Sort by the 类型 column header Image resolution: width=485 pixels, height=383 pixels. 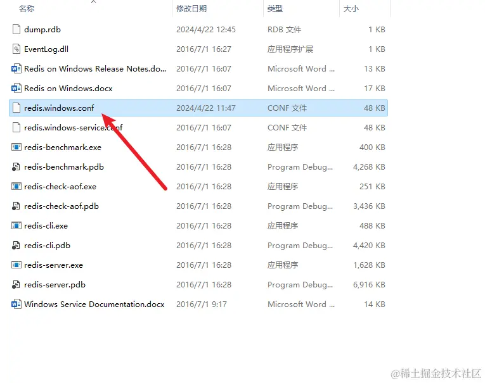[275, 9]
